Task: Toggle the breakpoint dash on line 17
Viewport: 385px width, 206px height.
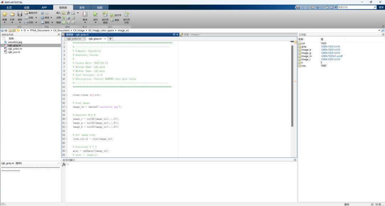Action: 67,107
